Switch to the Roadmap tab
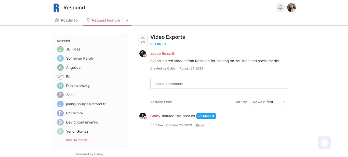 [66, 20]
